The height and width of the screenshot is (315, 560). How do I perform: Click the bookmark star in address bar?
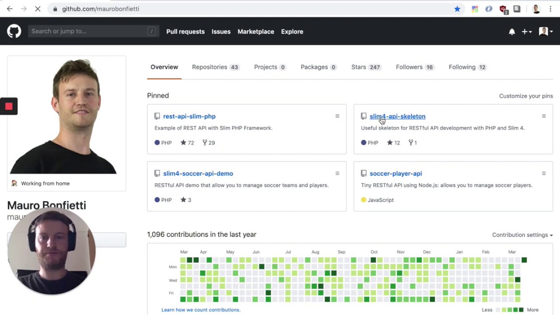[457, 9]
